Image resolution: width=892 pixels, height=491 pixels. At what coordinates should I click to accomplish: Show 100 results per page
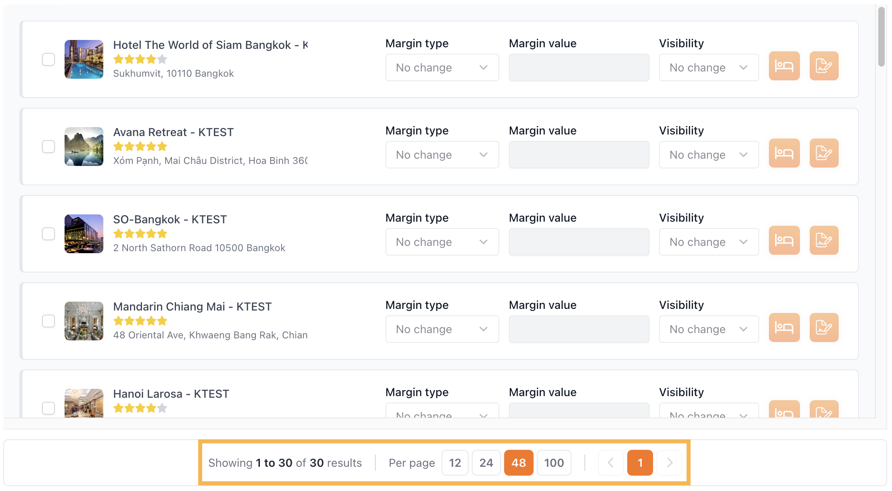coord(554,463)
